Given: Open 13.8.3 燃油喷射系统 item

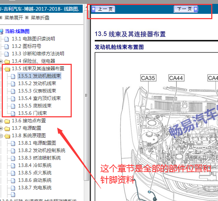Looking at the screenshot, I should tap(39, 158).
